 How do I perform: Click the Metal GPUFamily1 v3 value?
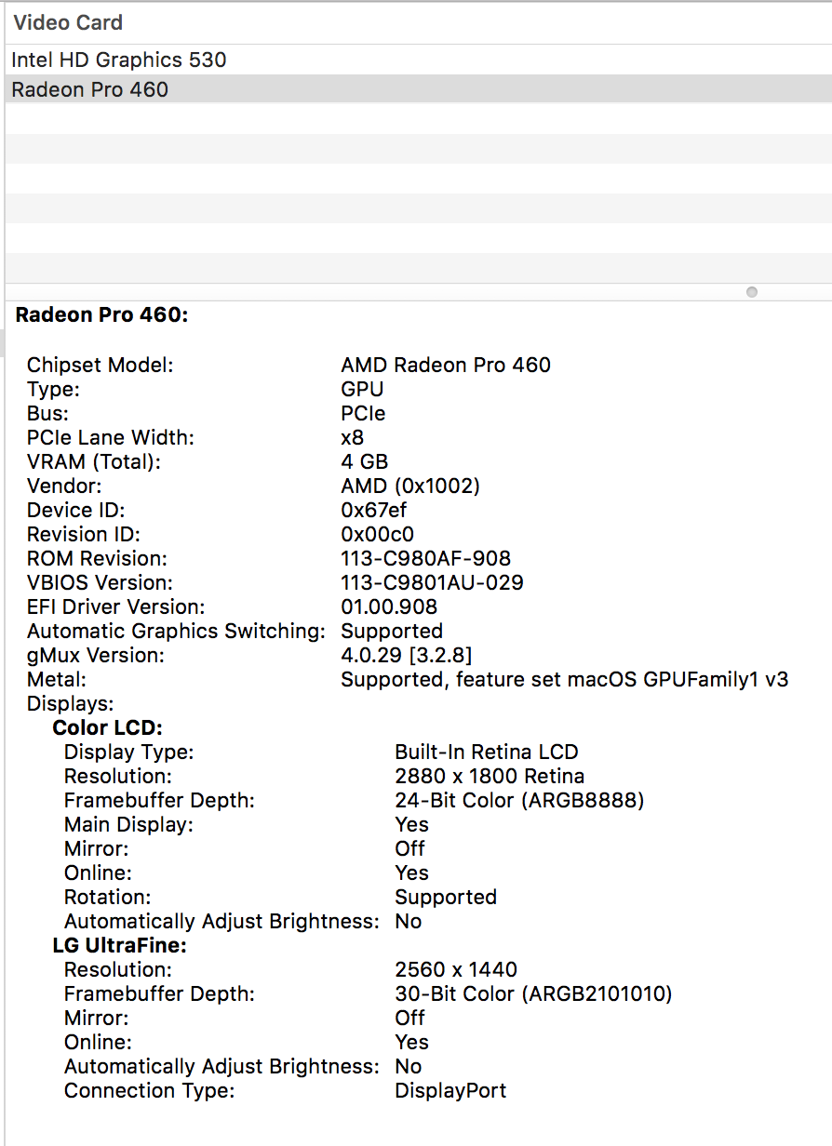[565, 679]
